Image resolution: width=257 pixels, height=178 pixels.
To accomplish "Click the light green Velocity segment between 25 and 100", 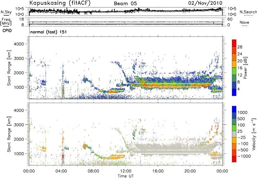I will (234, 128).
